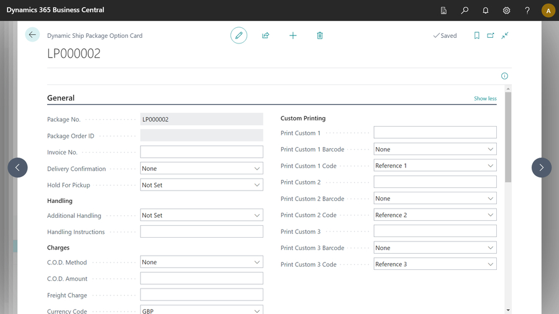Open the settings gear
This screenshot has height=314, width=559.
click(x=507, y=11)
